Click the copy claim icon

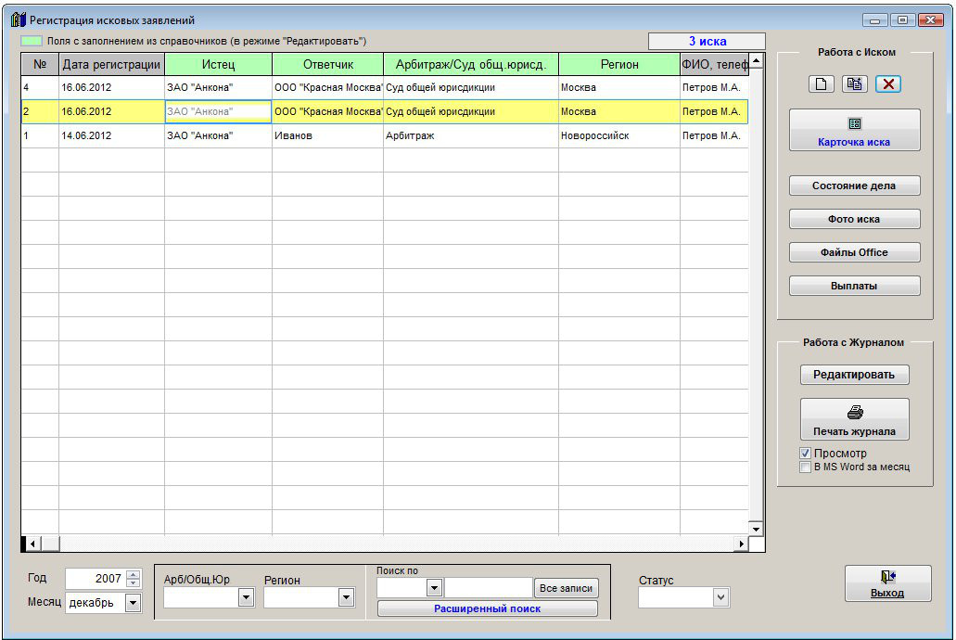(854, 83)
